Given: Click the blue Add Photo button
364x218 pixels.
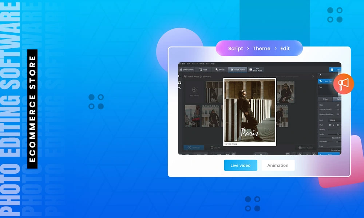Looking at the screenshot, I should 194,148.
